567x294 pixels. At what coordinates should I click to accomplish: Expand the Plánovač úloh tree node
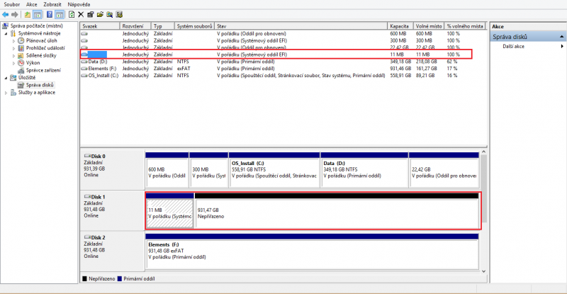[x=13, y=41]
